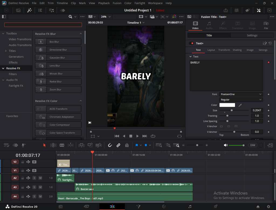Switch to the Layout tab

pos(211,50)
